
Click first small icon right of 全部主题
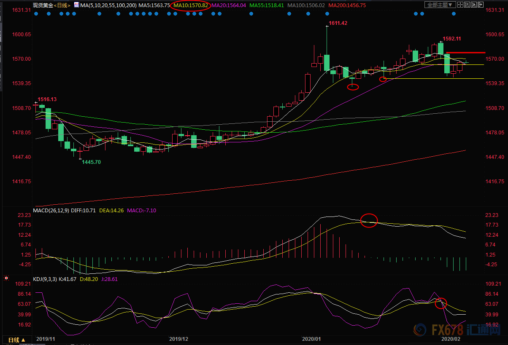pyautogui.click(x=461, y=5)
